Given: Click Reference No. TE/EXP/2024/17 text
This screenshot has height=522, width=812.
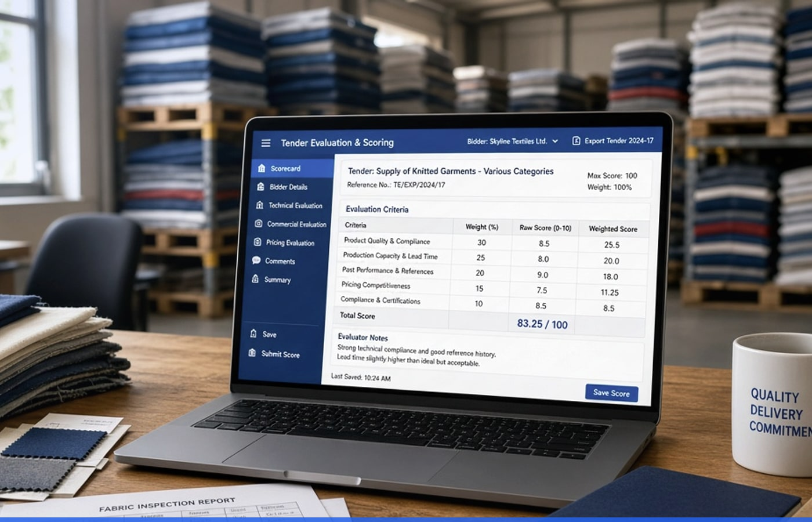Looking at the screenshot, I should [396, 185].
